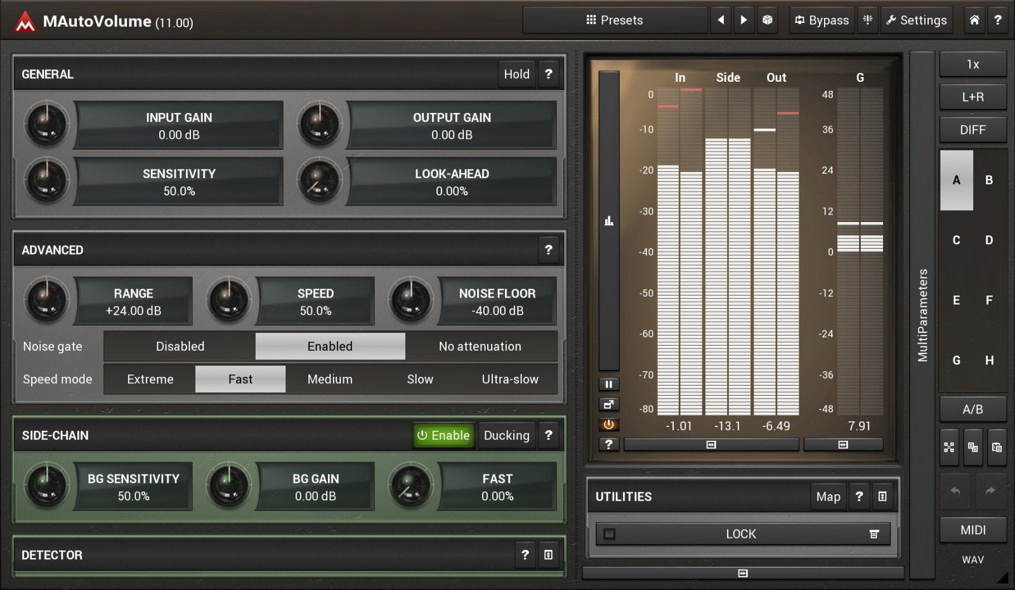
Task: Open the Presets browser
Action: (614, 20)
